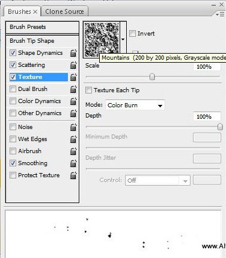The image size is (226, 258).
Task: Click the Depth Jitter value field
Action: tap(207, 159)
